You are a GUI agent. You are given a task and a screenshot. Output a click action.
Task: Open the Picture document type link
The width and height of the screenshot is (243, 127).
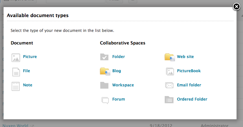[30, 57]
